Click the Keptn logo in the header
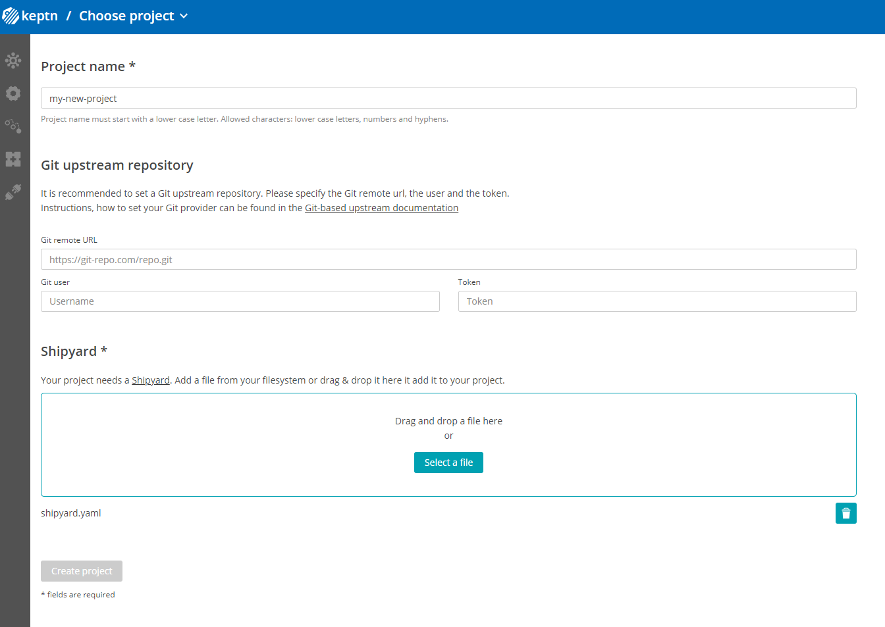 coord(11,16)
